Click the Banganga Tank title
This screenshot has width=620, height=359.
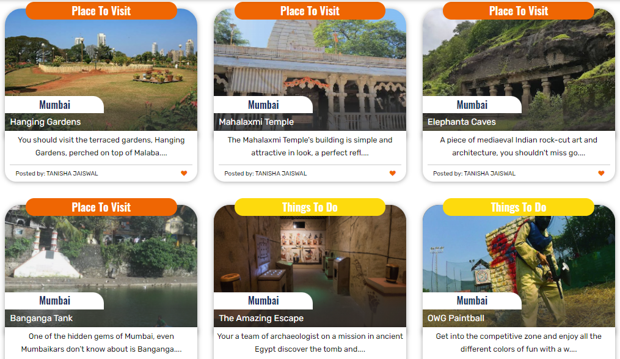point(42,318)
